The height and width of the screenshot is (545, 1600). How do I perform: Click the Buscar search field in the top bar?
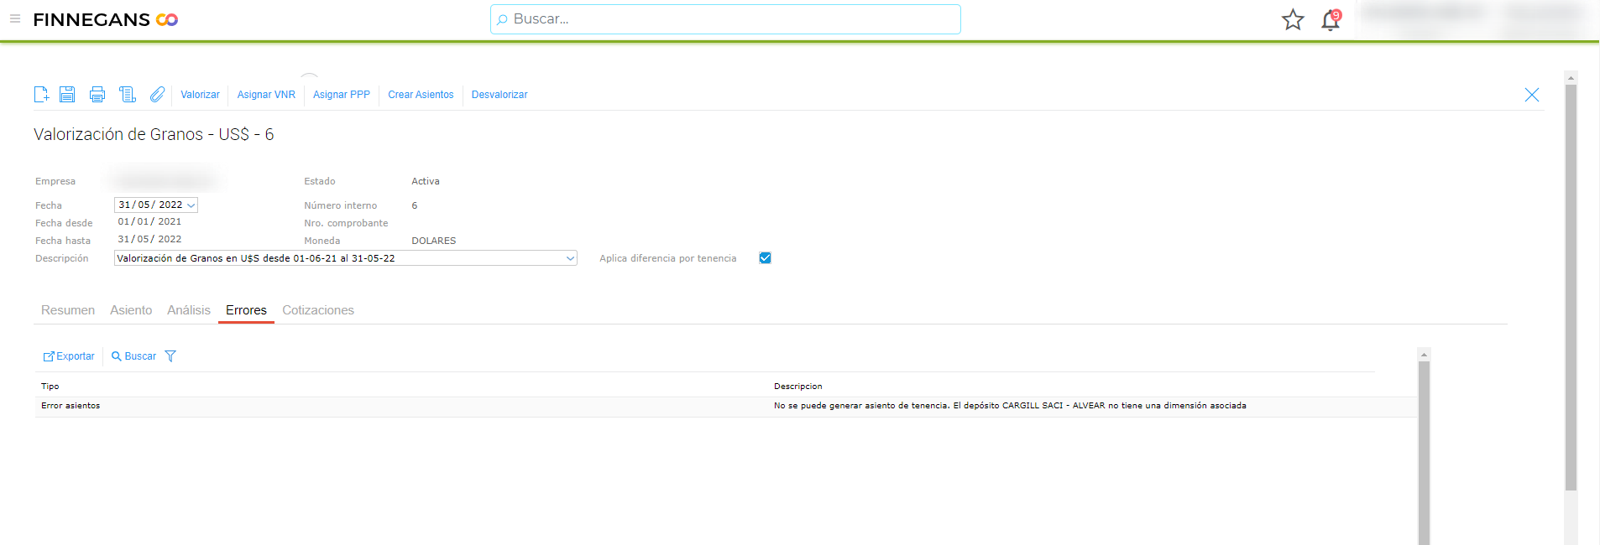point(725,19)
